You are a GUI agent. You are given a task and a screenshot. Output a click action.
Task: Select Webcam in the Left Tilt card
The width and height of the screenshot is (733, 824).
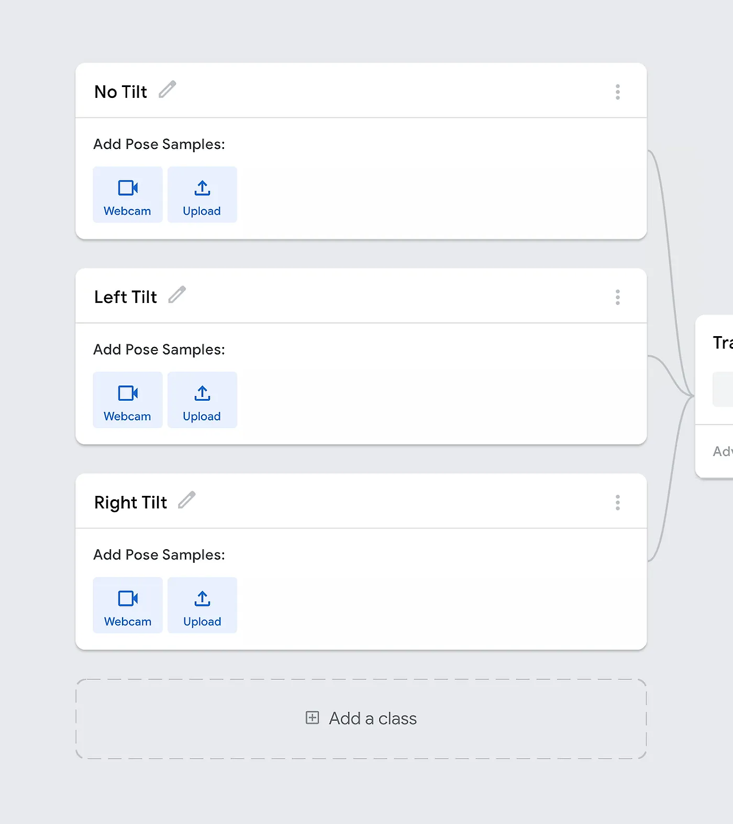(128, 400)
